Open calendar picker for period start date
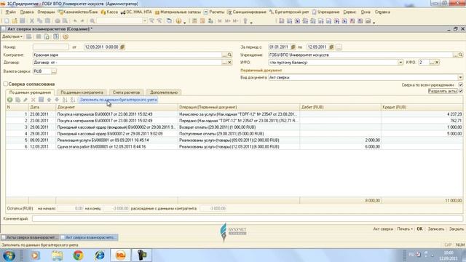Viewport: 466px width, 262px height. click(293, 47)
